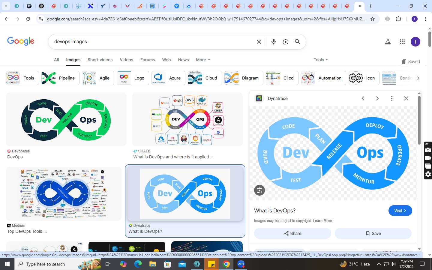
Task: Save the previewed image
Action: coord(373,233)
